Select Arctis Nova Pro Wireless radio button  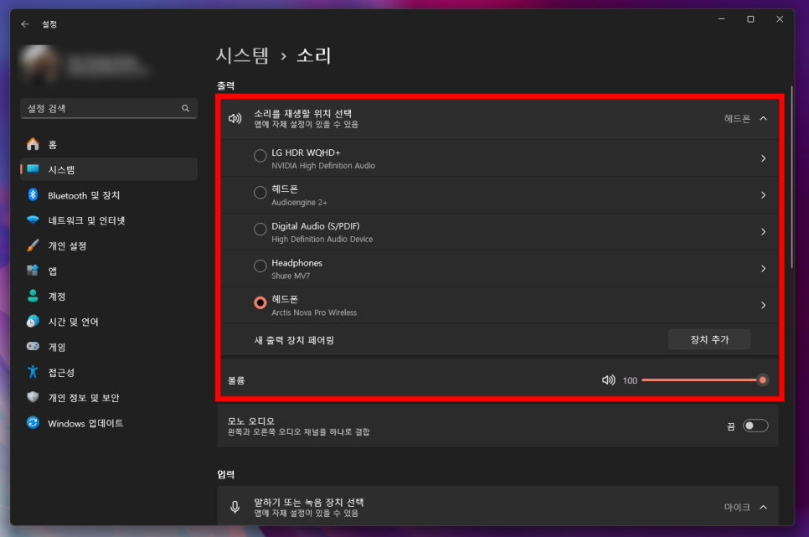click(260, 302)
